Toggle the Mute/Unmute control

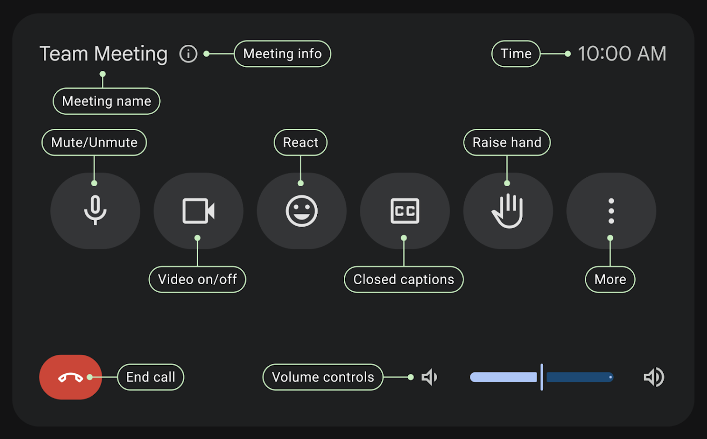[95, 211]
